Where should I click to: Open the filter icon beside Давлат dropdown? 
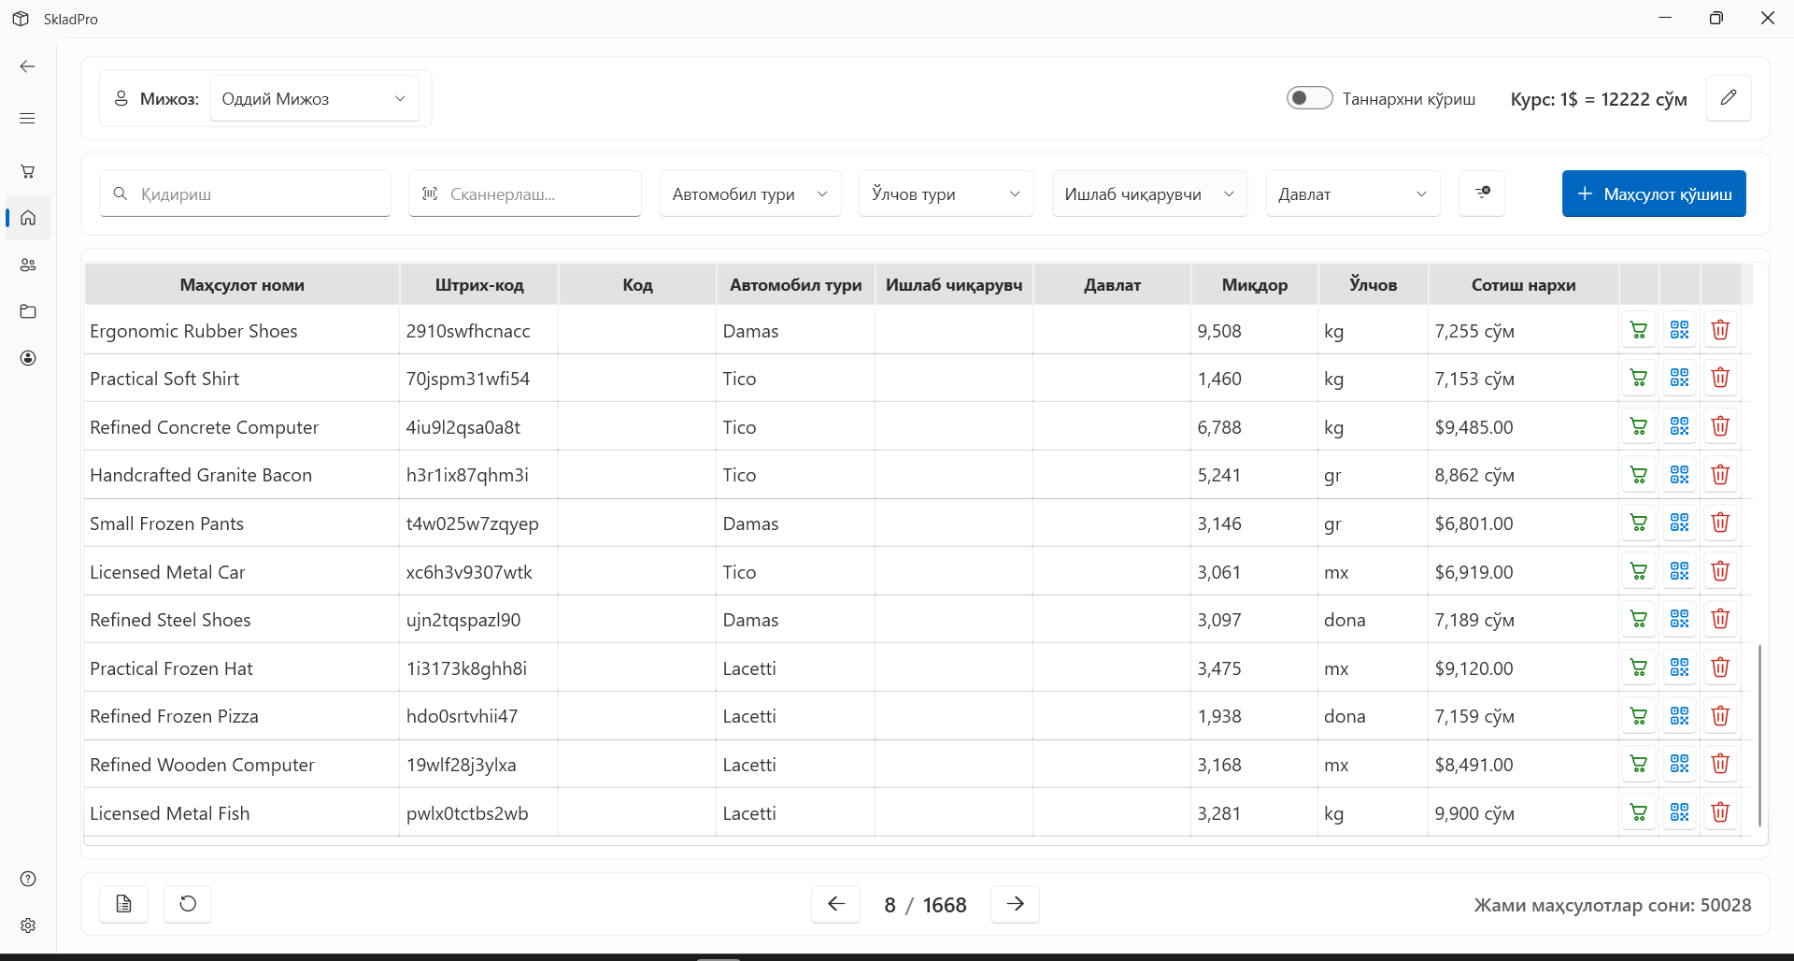[1482, 193]
